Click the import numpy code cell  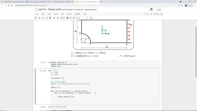click(105, 64)
